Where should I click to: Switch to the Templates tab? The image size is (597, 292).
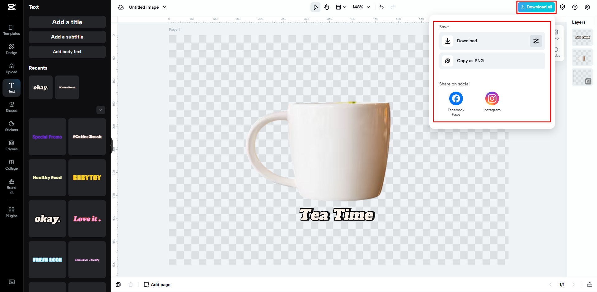click(x=11, y=30)
